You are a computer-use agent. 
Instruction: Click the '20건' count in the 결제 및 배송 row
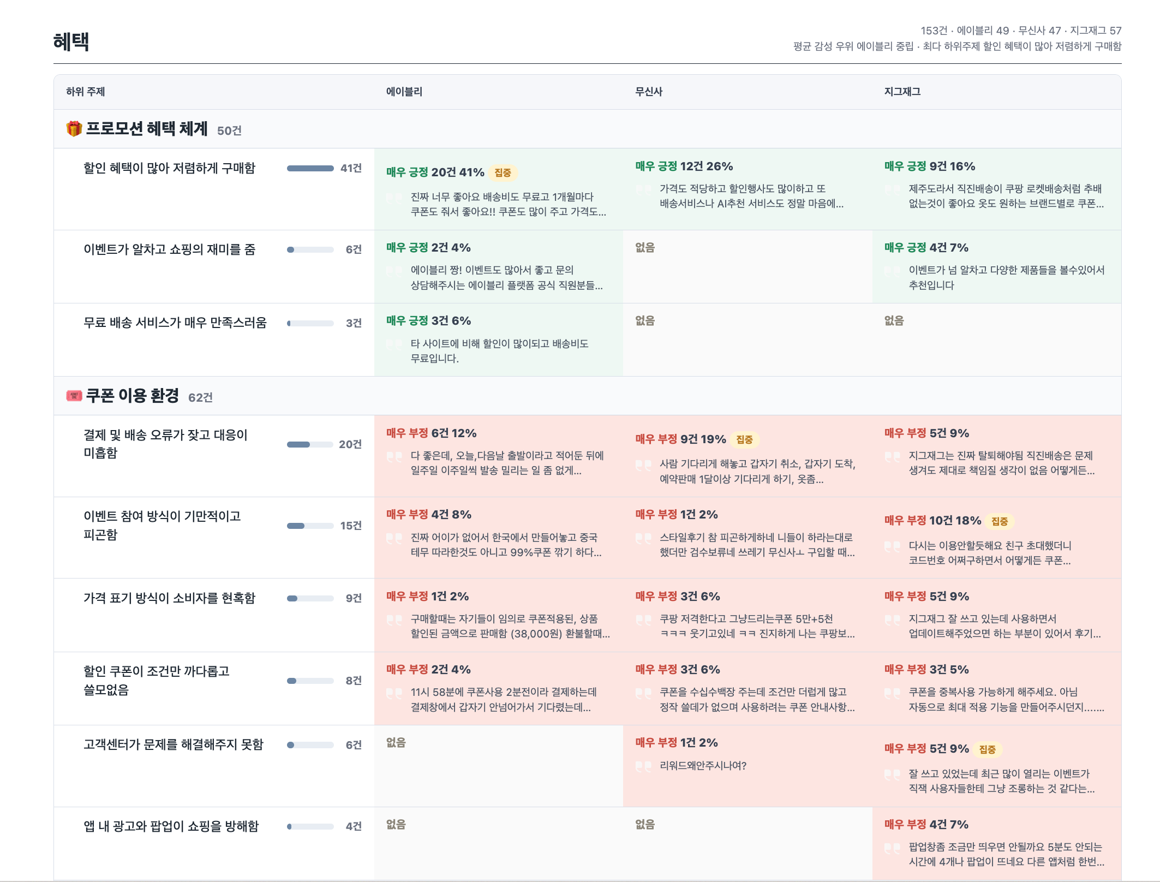[x=350, y=444]
